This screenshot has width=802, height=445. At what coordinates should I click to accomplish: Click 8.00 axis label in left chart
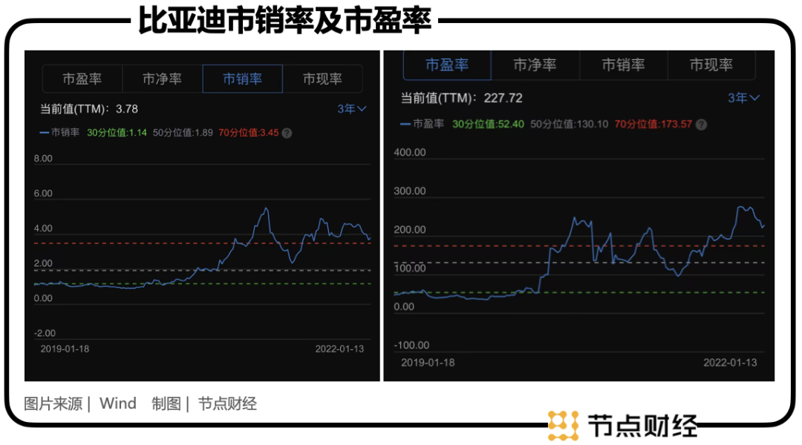tap(43, 159)
